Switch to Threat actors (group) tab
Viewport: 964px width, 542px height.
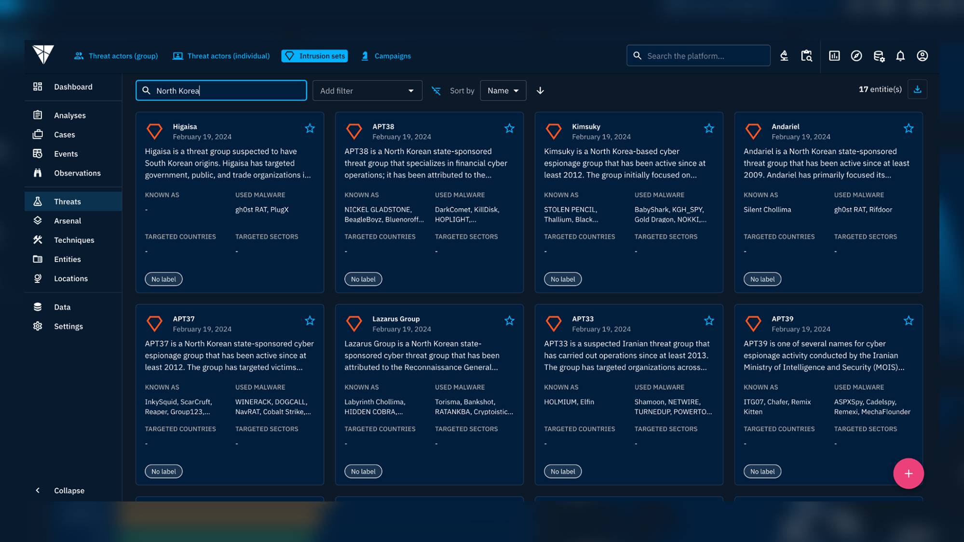point(116,56)
